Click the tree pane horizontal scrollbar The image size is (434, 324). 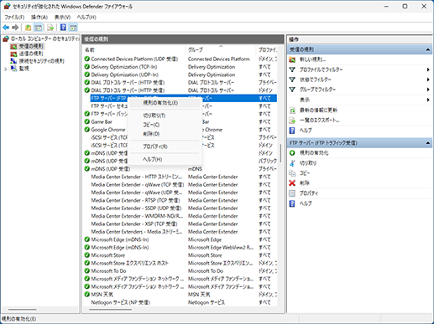pyautogui.click(x=23, y=309)
